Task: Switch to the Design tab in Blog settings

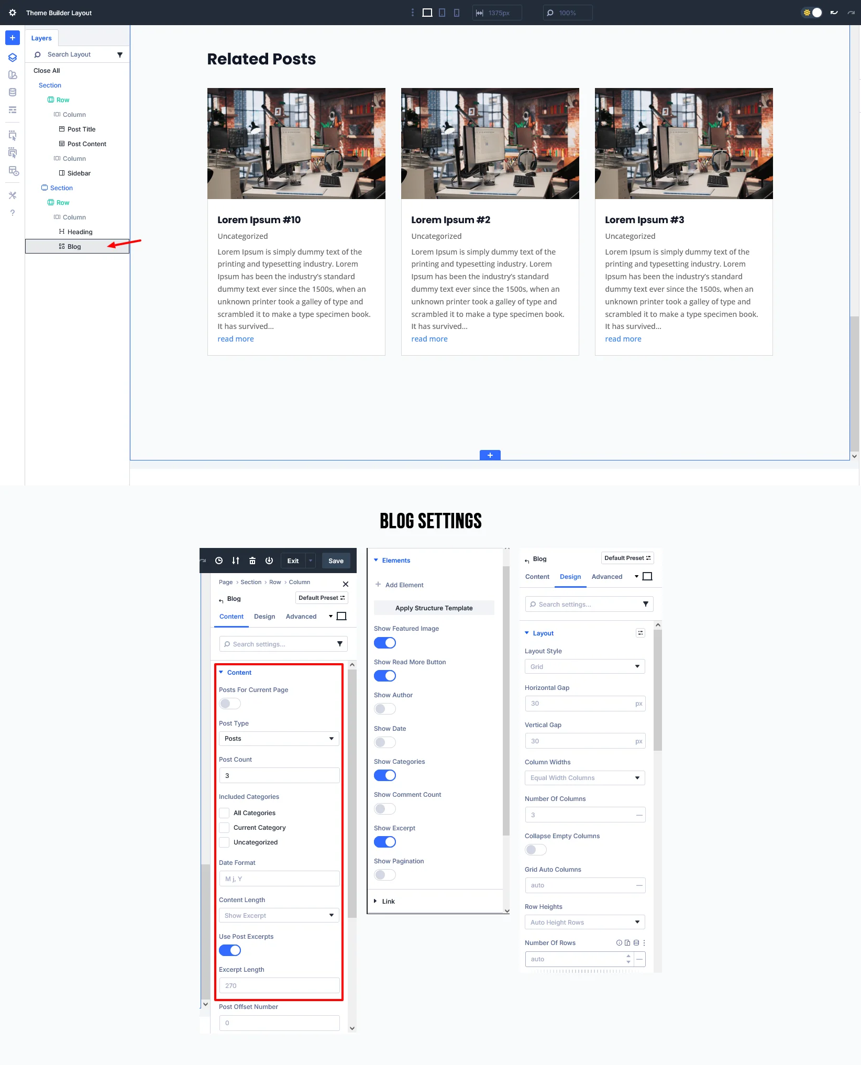Action: pyautogui.click(x=264, y=617)
